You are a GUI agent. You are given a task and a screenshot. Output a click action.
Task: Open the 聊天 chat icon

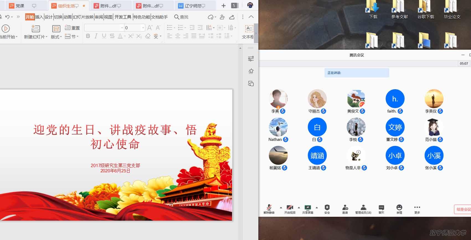point(381,208)
